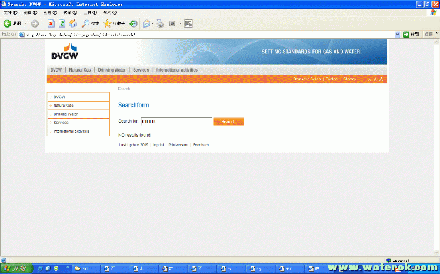
Task: Open the Imprint footer link
Action: click(x=158, y=145)
